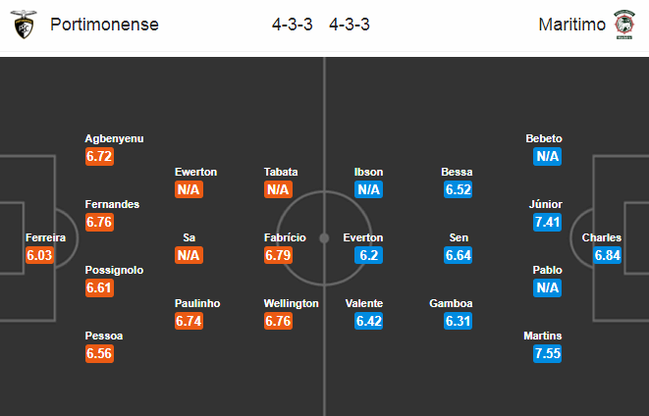This screenshot has width=649, height=416.
Task: Select Charles' 6.84 goalkeeper rating
Action: click(607, 255)
